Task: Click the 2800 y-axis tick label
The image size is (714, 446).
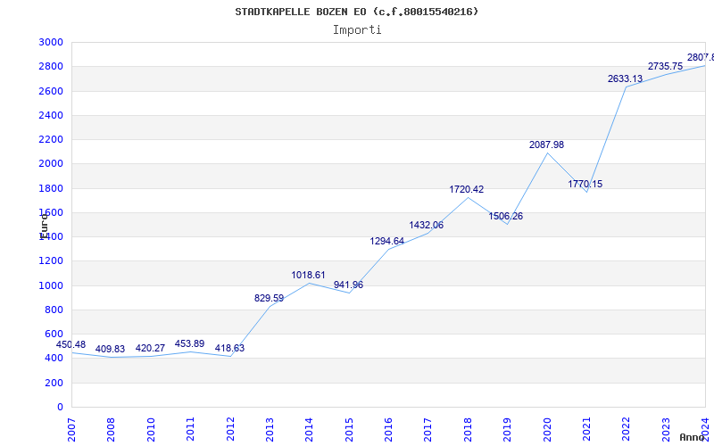Action: pos(51,66)
